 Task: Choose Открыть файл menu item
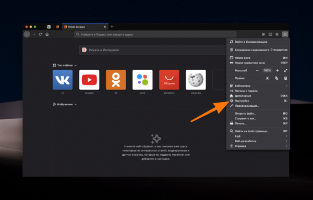tap(258, 114)
